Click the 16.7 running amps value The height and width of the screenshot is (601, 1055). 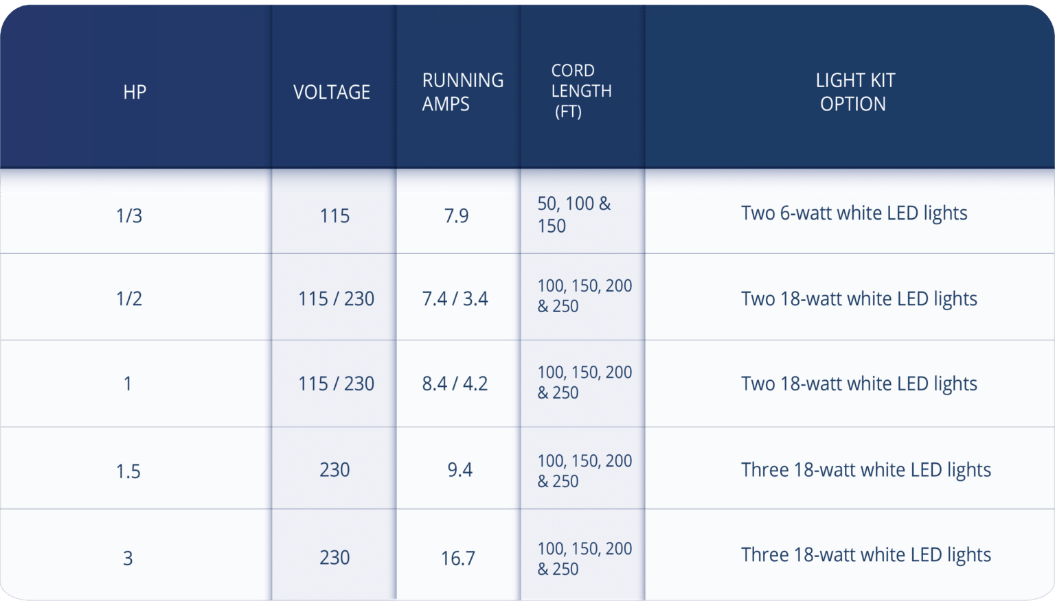[x=458, y=558]
